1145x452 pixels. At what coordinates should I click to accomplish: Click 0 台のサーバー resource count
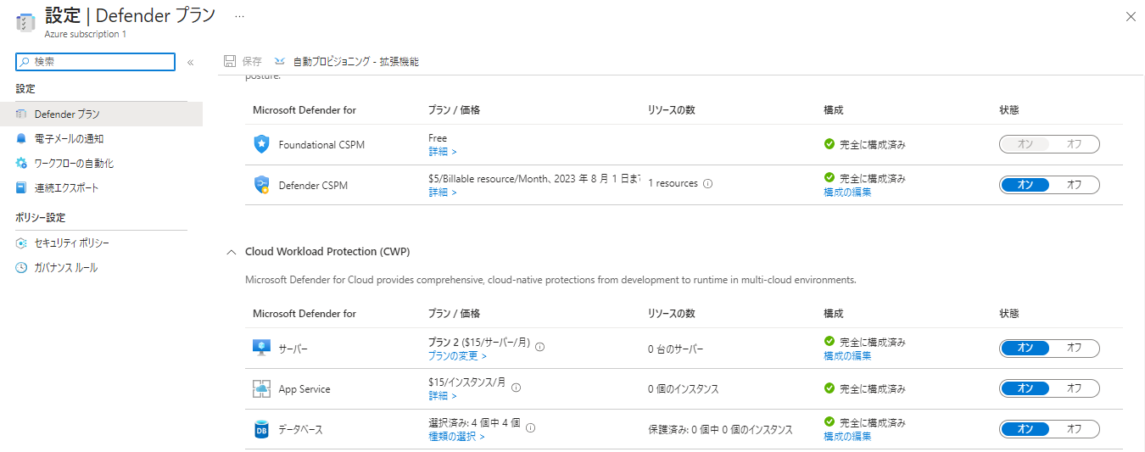tap(676, 348)
